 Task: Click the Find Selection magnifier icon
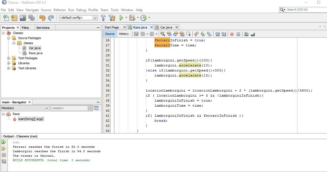pyautogui.click(x=163, y=34)
